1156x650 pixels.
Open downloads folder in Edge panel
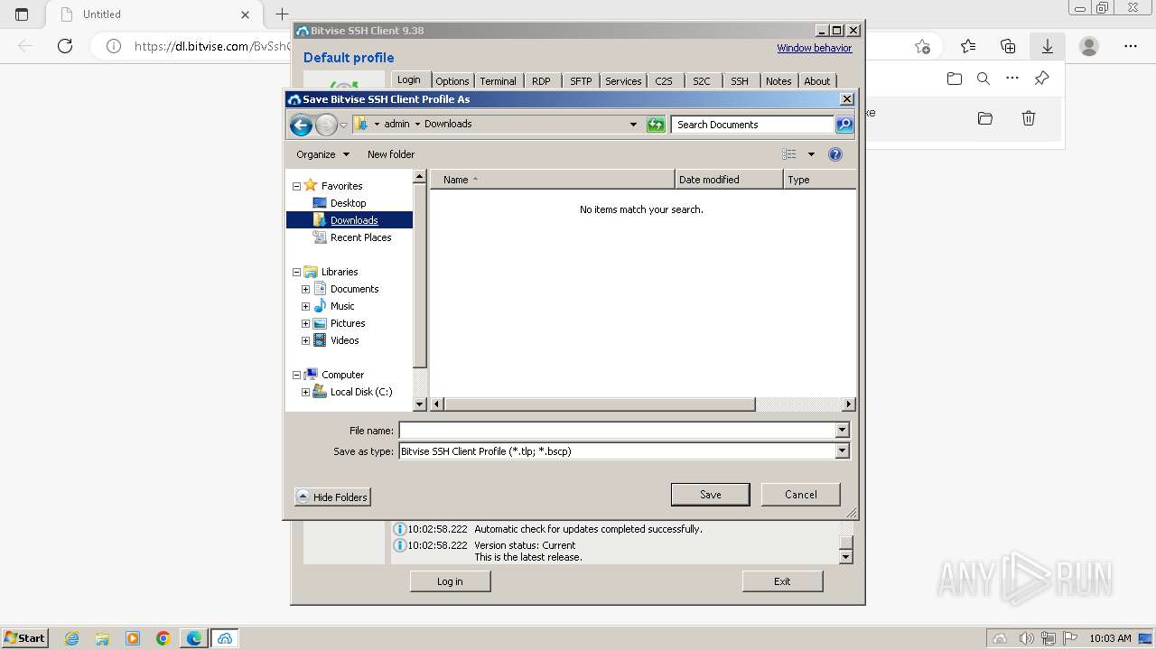[x=955, y=79]
